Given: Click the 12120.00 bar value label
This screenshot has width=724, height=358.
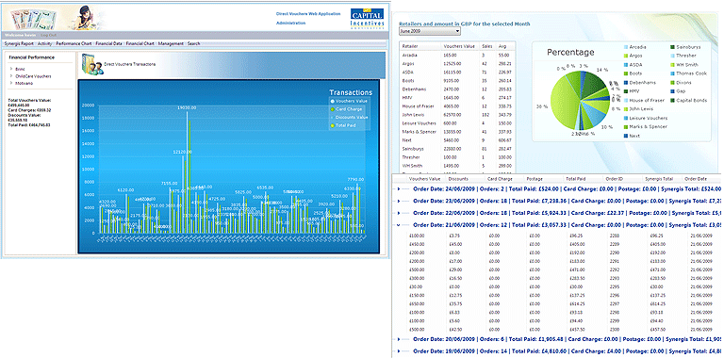Looking at the screenshot, I should (183, 152).
